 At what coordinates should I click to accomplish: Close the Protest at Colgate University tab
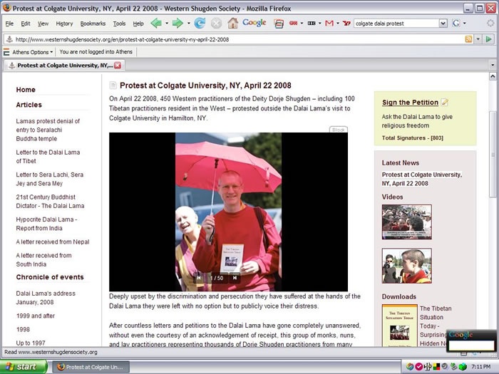[118, 66]
